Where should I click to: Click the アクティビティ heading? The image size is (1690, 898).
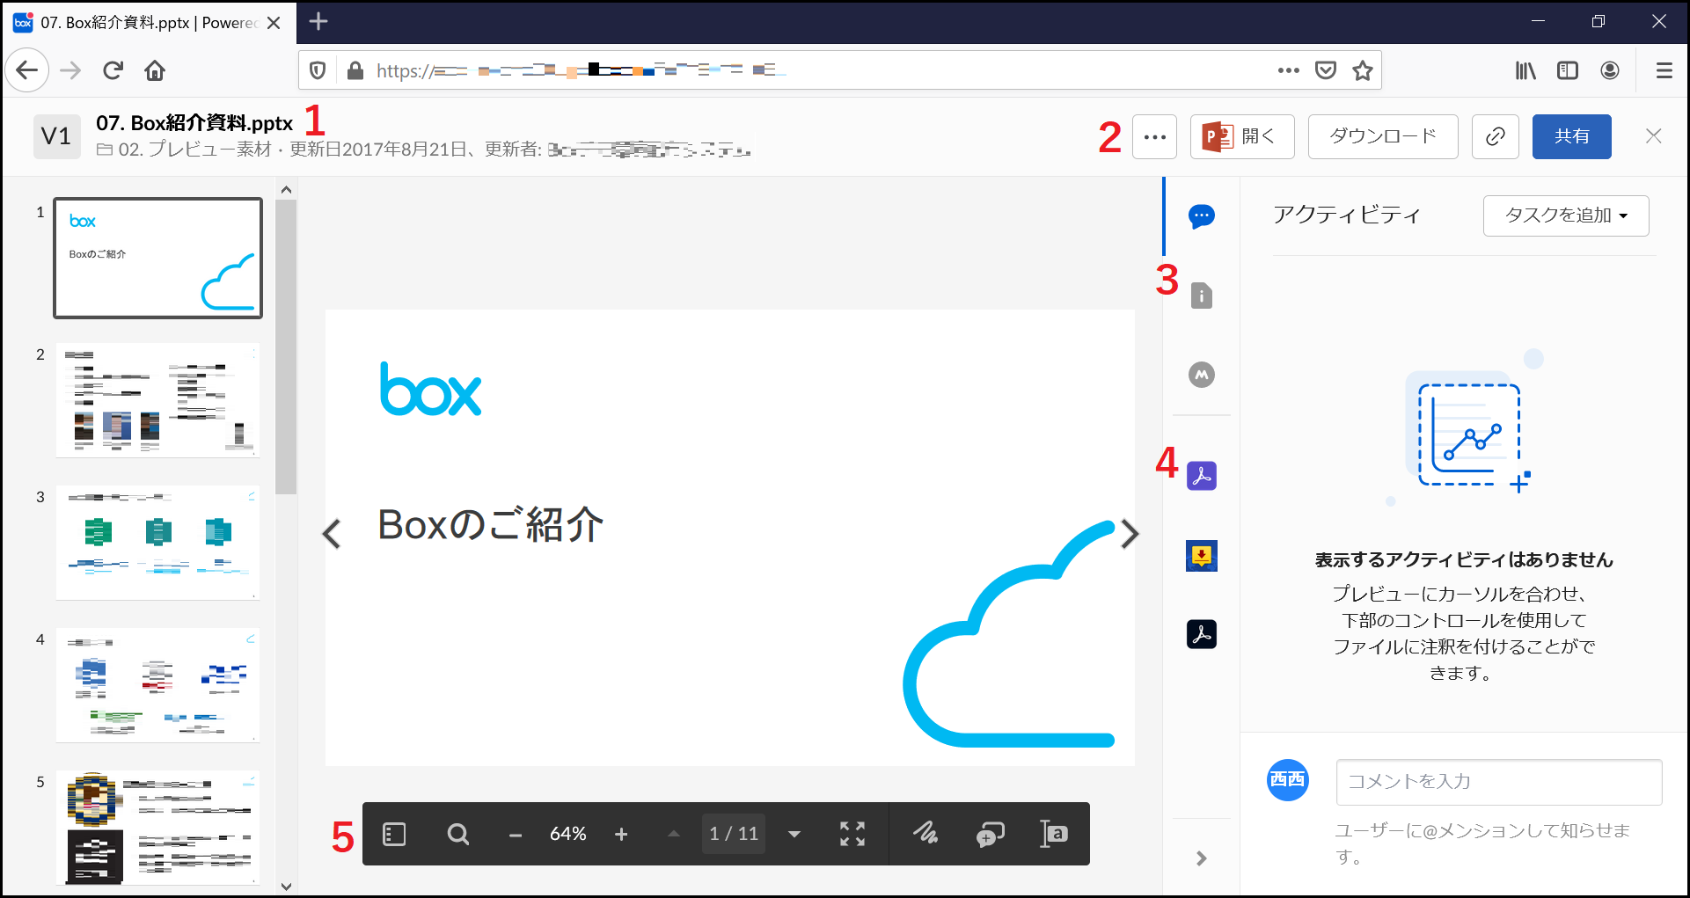1347,215
